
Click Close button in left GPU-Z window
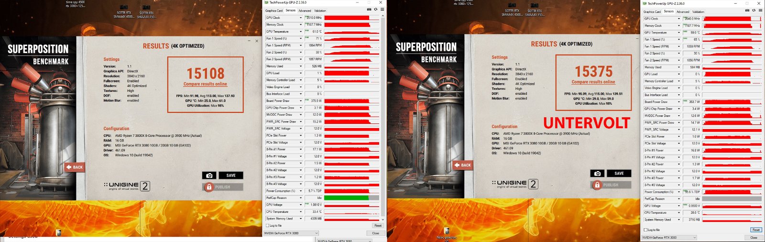(x=375, y=233)
